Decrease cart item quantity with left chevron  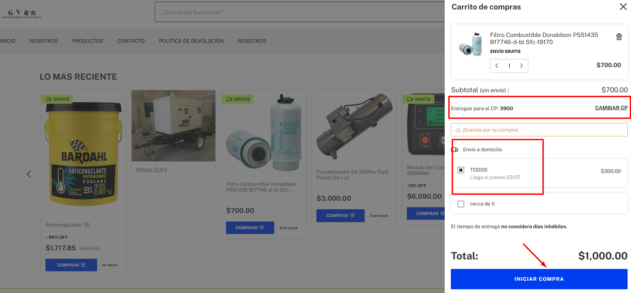tap(497, 66)
